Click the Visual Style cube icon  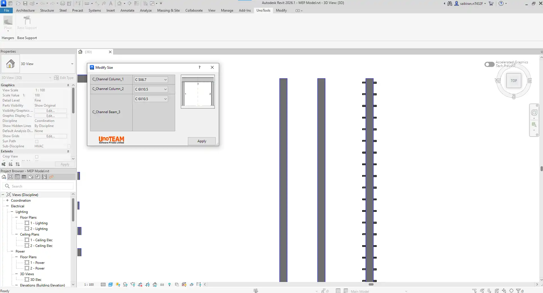tap(111, 285)
